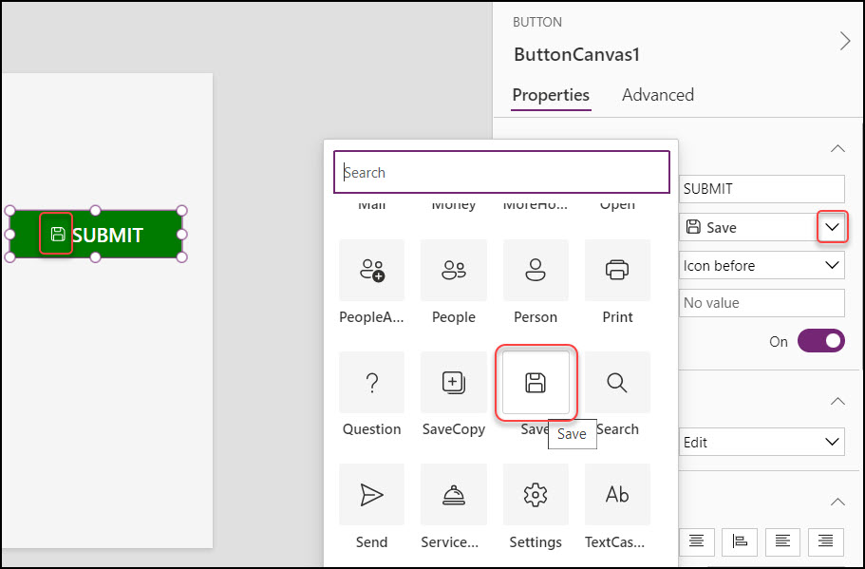
Task: Collapse the section containing the Edit dropdown
Action: (x=838, y=401)
